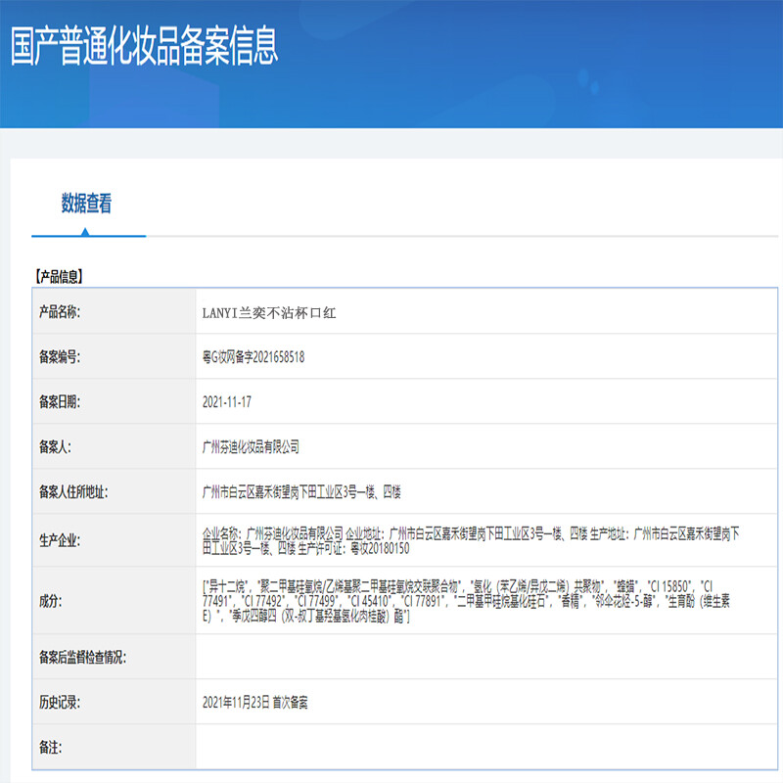This screenshot has width=783, height=783.
Task: Click the 国产普通化妆品备案信息 page title
Action: coord(144,46)
